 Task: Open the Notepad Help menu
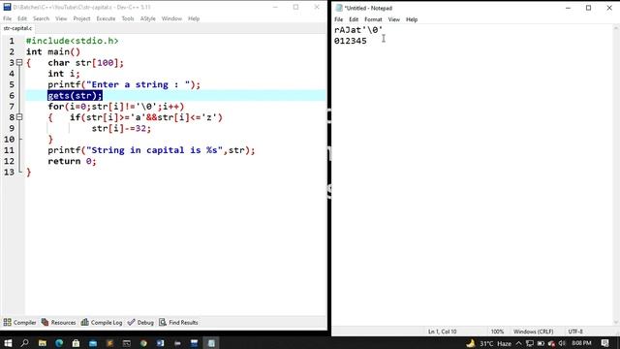(x=412, y=19)
